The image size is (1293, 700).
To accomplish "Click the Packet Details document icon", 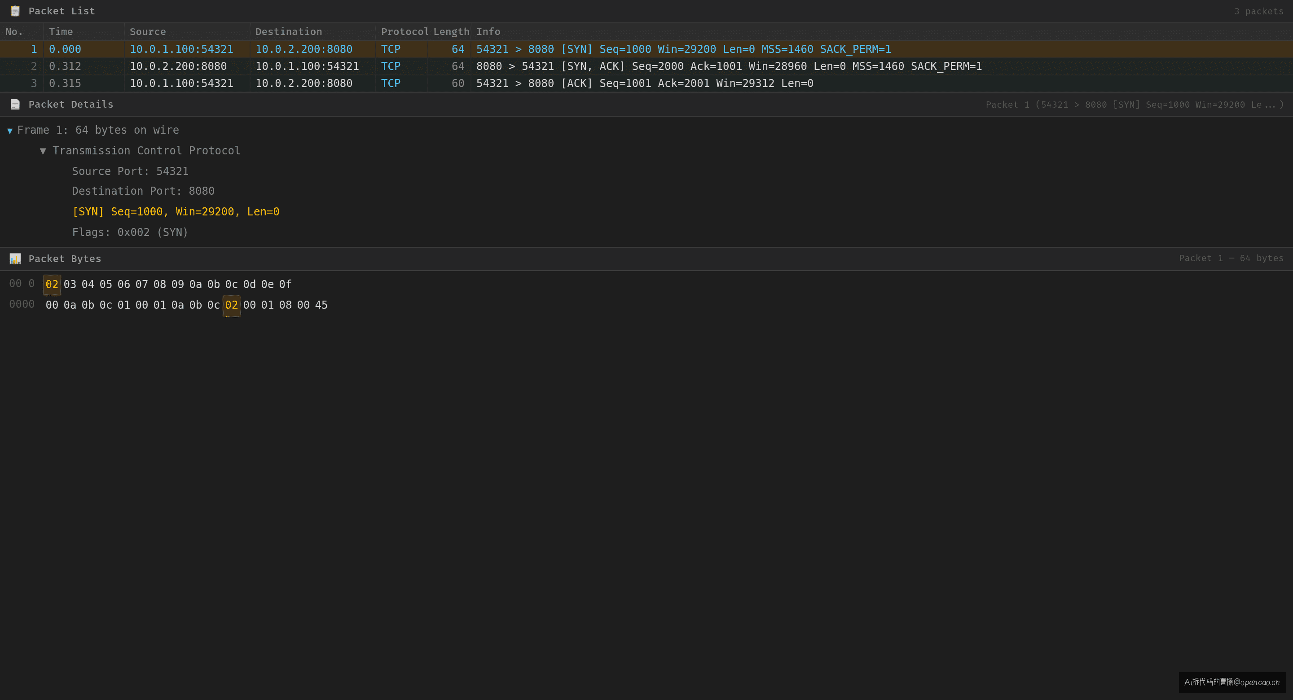I will coord(15,105).
